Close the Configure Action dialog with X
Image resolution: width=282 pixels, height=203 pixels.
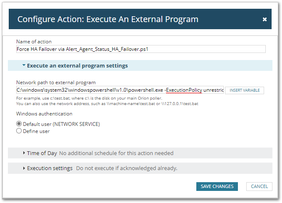(x=265, y=20)
